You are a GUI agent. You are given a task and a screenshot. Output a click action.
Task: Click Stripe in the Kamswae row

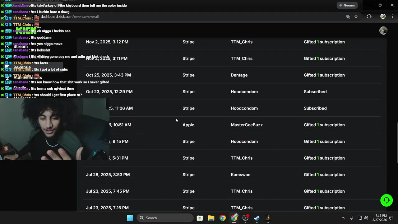(x=188, y=175)
